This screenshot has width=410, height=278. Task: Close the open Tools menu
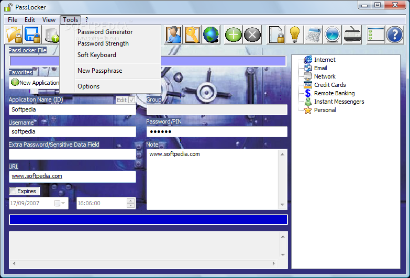pyautogui.click(x=70, y=20)
